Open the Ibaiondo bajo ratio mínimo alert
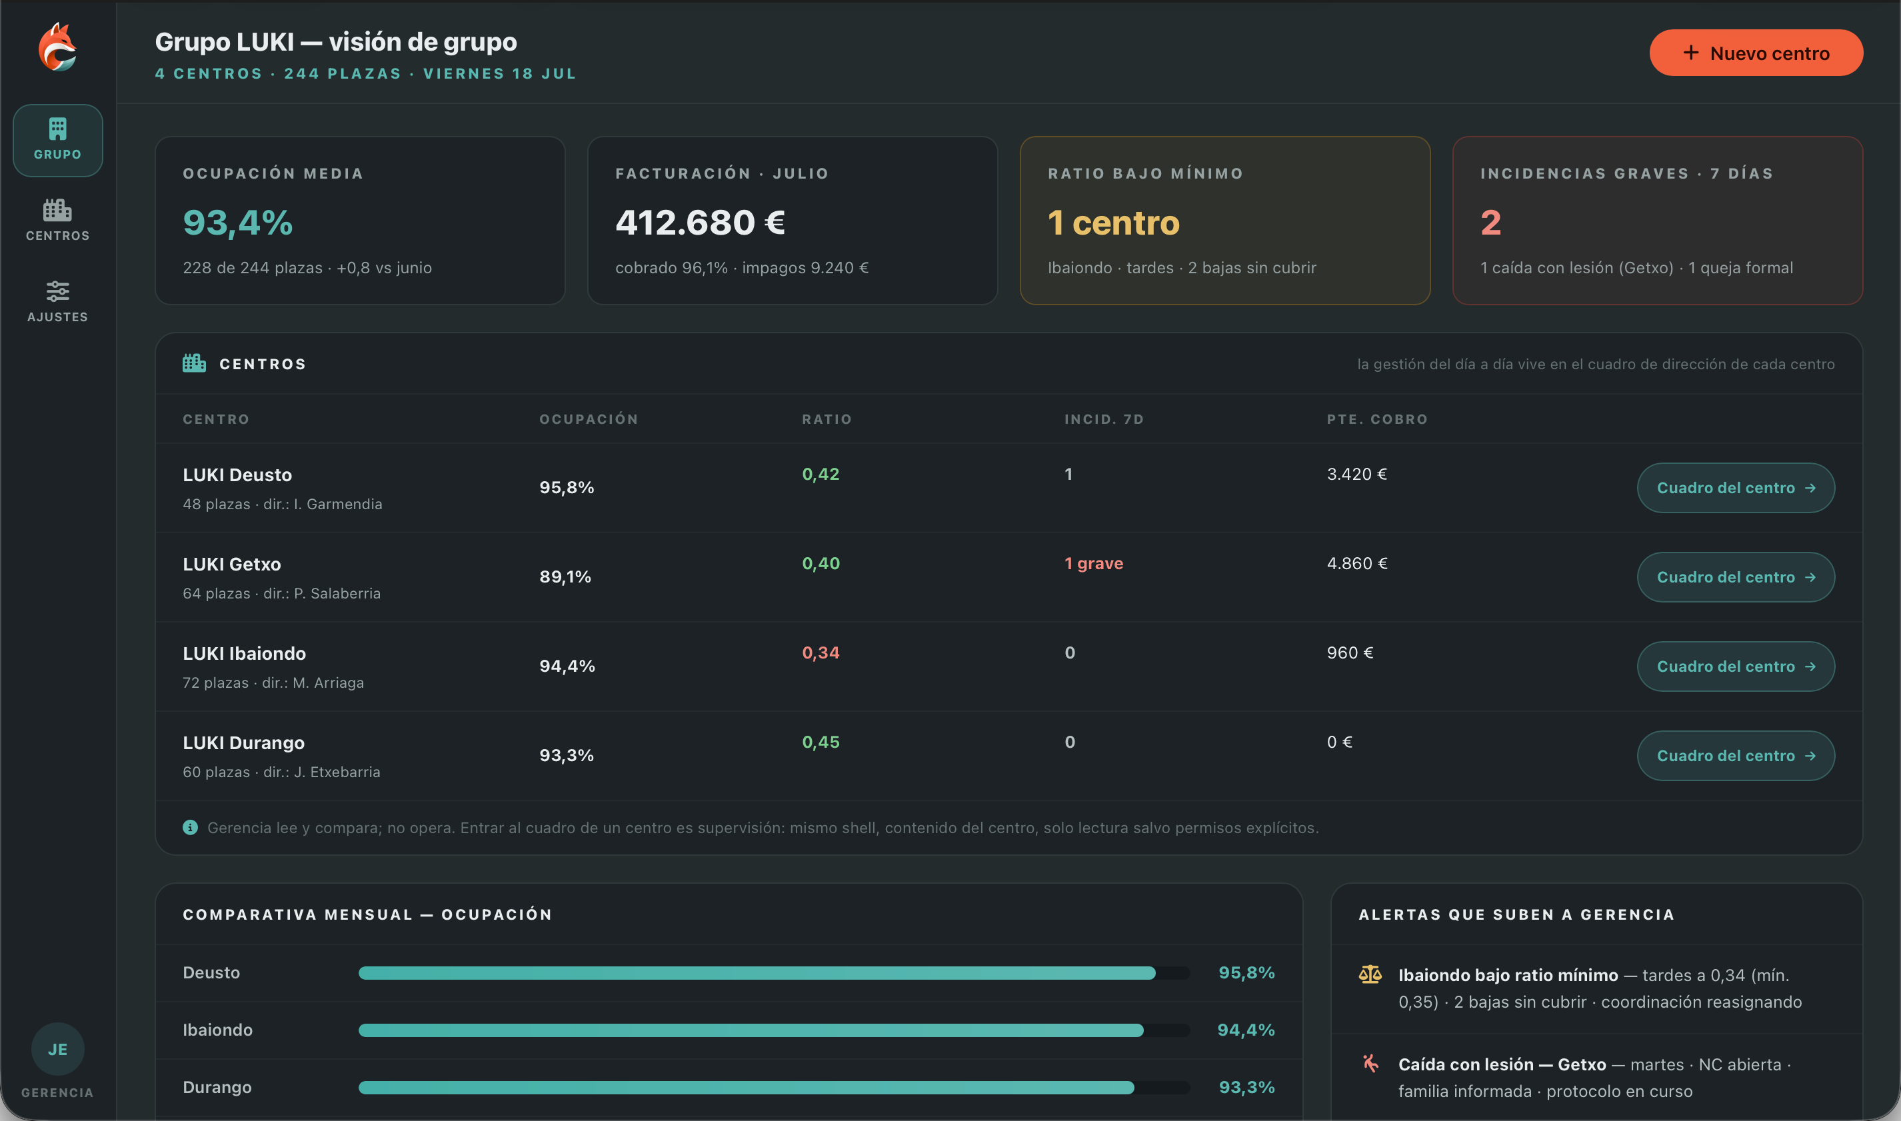This screenshot has height=1121, width=1901. point(1596,989)
